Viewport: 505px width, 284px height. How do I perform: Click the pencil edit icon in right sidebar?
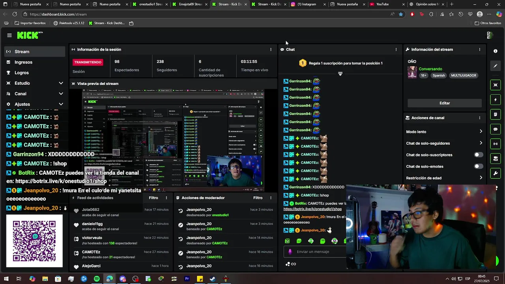point(496,66)
